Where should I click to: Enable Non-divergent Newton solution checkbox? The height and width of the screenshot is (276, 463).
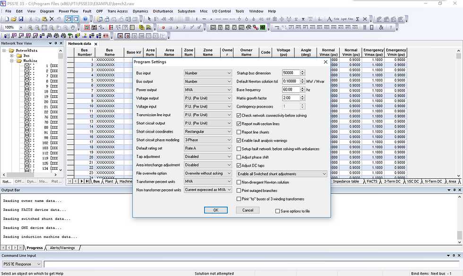pyautogui.click(x=239, y=182)
